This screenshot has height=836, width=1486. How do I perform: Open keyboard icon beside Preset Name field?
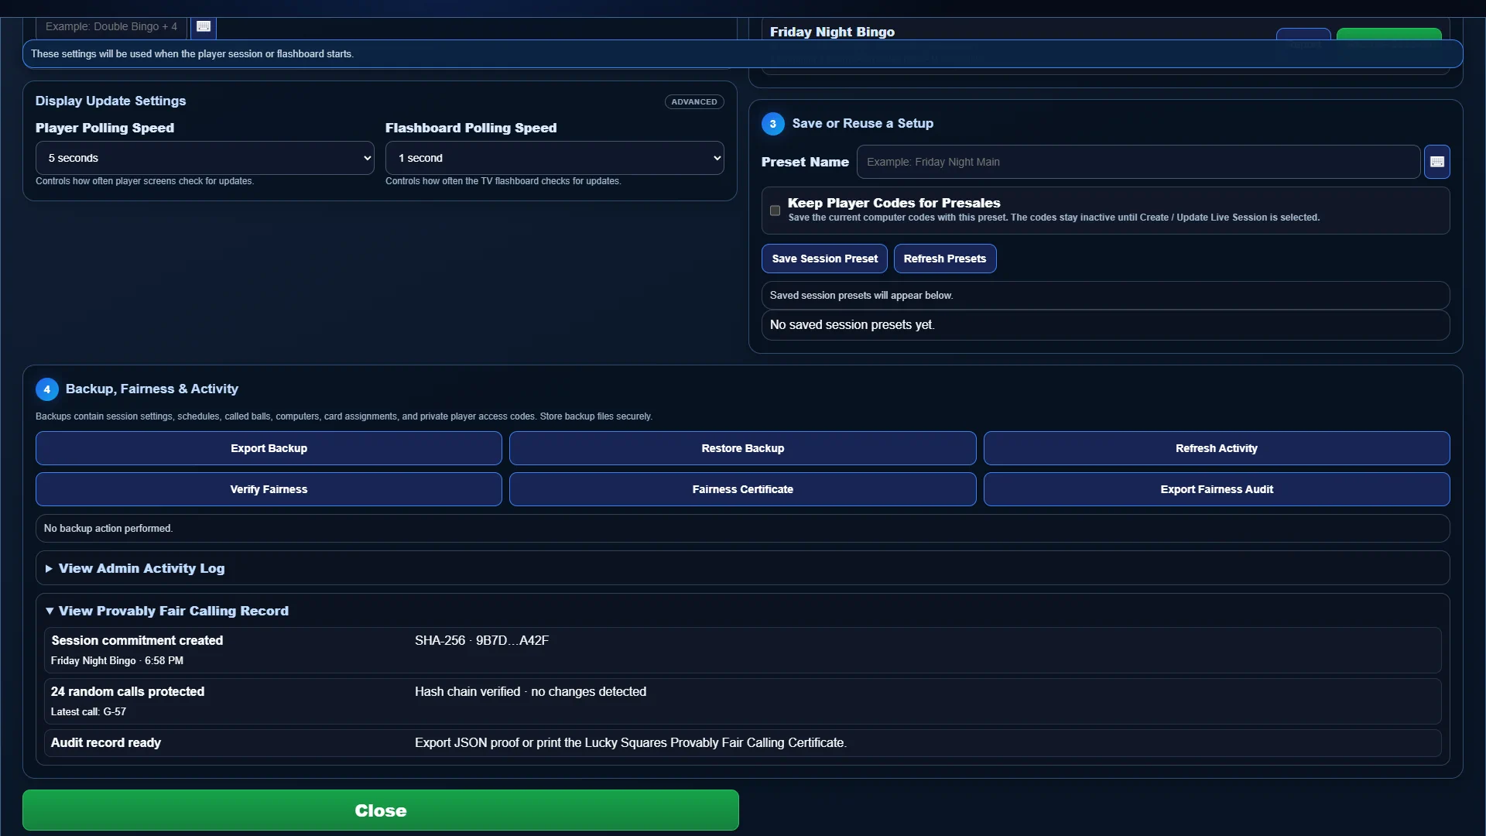[1436, 162]
